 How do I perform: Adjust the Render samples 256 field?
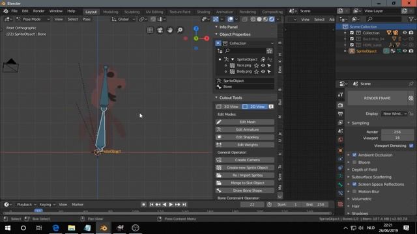click(397, 132)
